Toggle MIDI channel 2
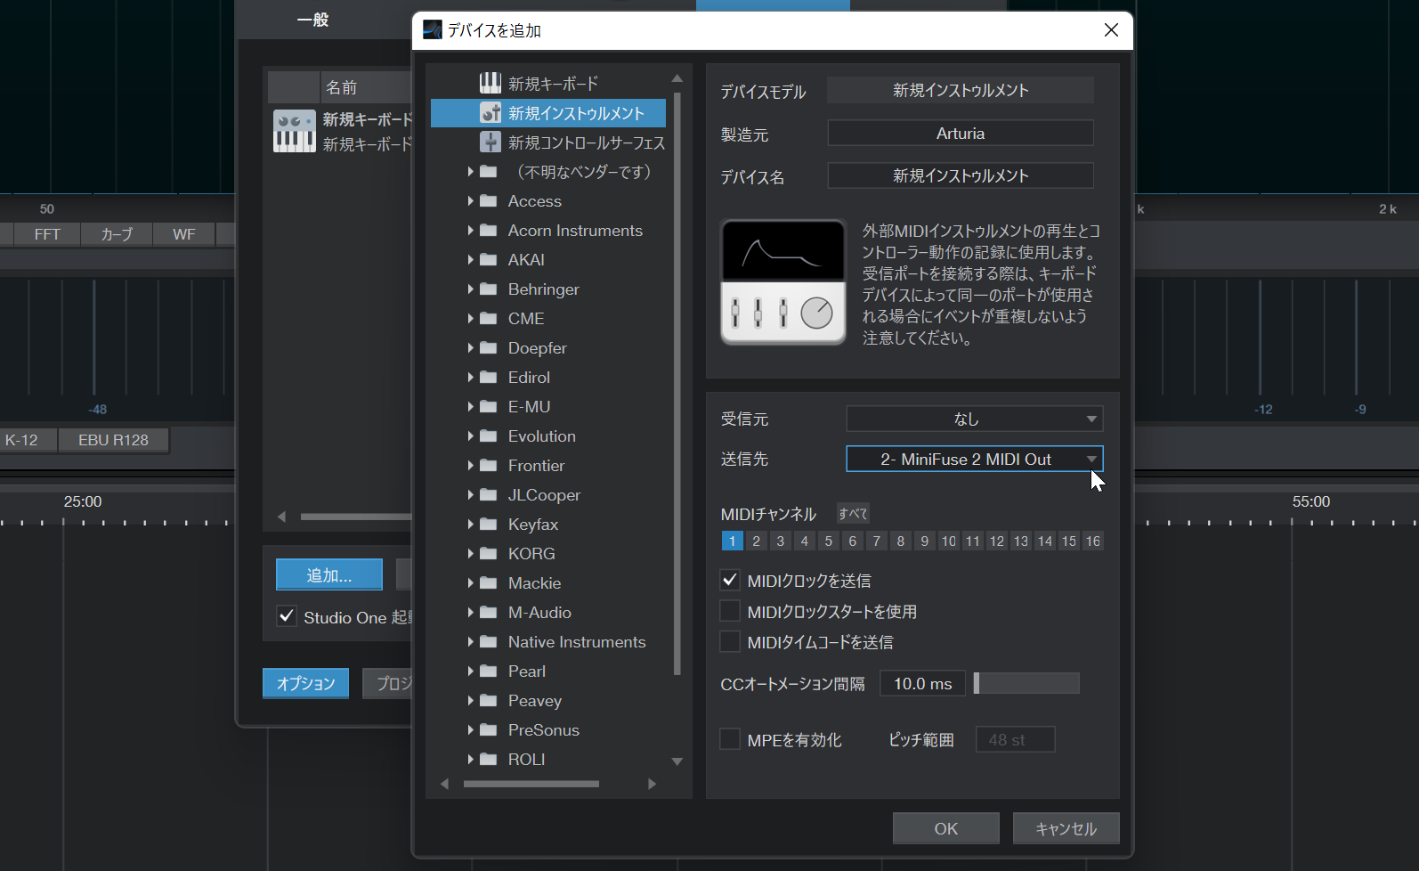The width and height of the screenshot is (1419, 871). point(756,541)
